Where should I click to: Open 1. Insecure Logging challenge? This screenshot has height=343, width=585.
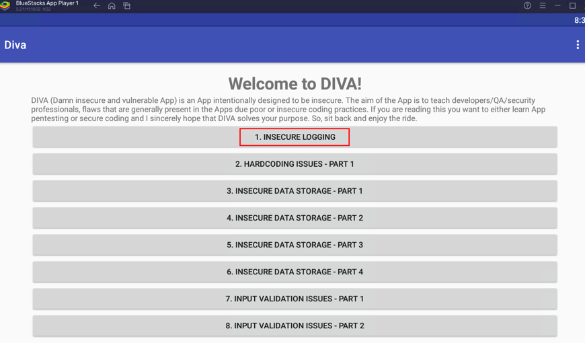click(295, 137)
